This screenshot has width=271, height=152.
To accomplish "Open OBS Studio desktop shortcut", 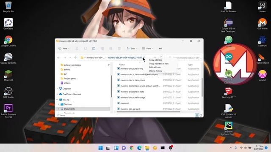I will click(x=8, y=93).
